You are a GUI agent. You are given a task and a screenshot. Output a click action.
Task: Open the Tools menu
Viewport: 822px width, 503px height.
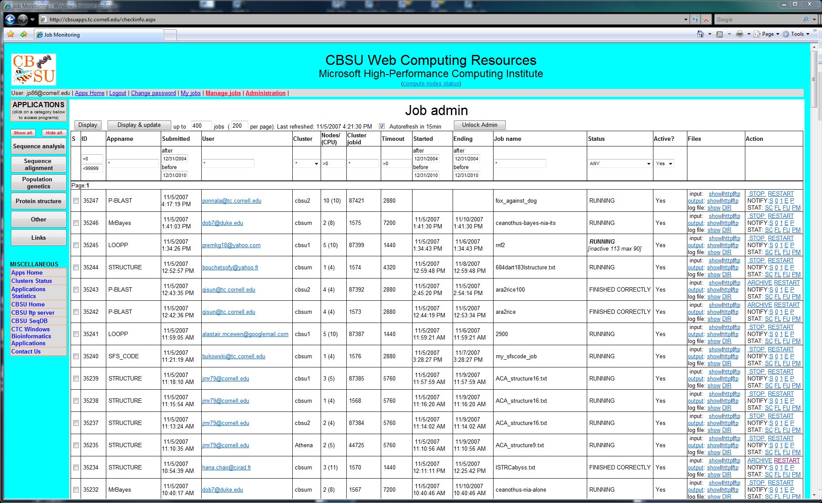(x=797, y=34)
